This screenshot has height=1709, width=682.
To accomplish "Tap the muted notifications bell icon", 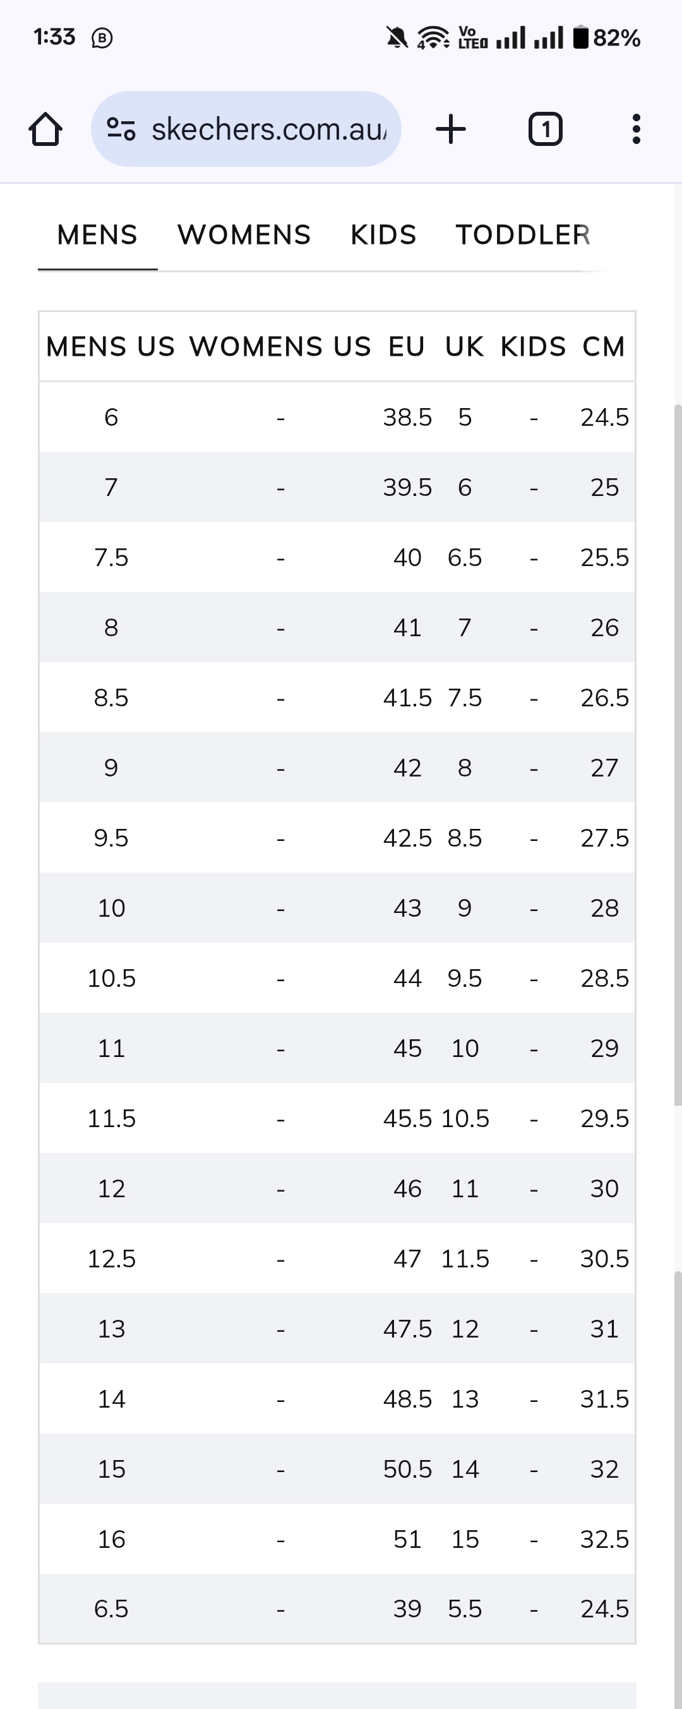I will click(397, 37).
